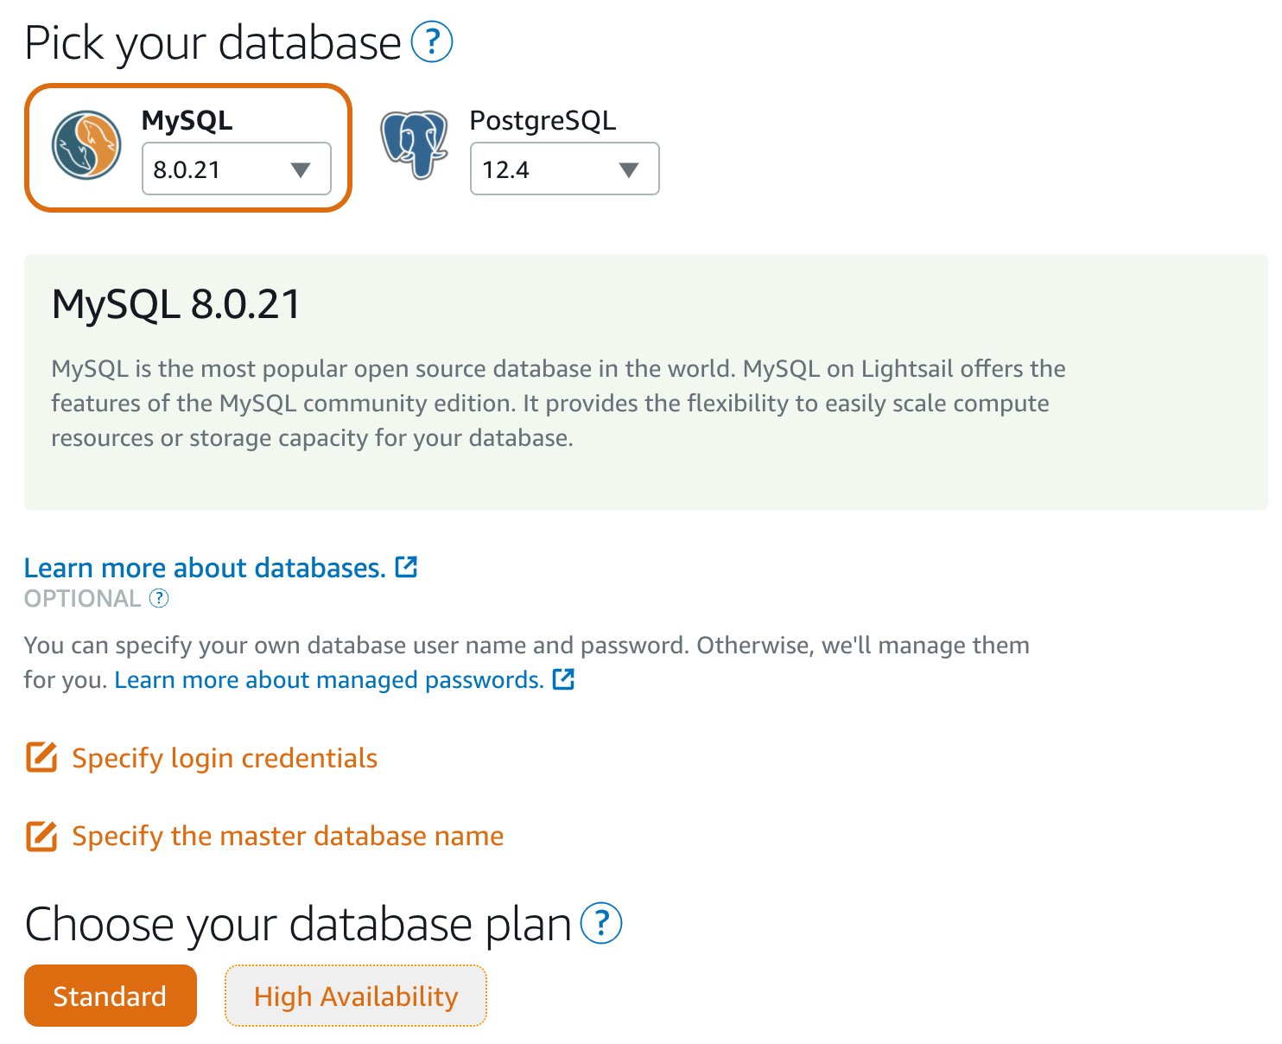Viewport: 1282px width, 1044px height.
Task: Click the MySQL dolphin logo icon
Action: click(86, 144)
